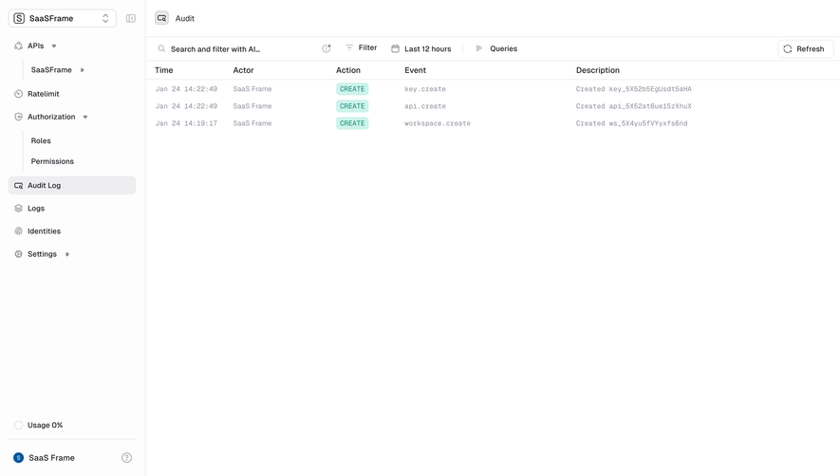Click the Usage 0% progress circle
This screenshot has height=476, width=840.
[x=18, y=425]
